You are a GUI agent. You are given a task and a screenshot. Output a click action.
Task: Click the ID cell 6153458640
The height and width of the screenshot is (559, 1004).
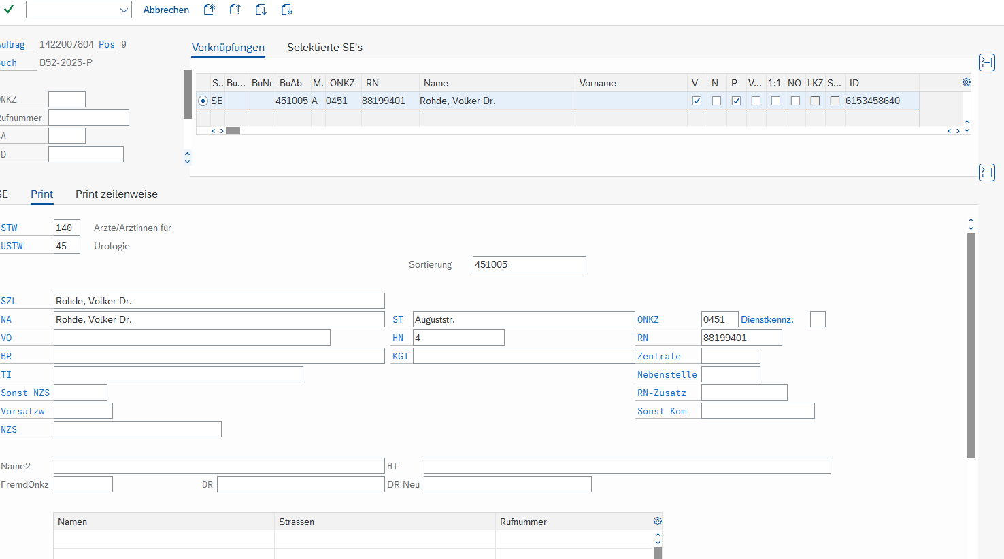[x=882, y=101]
